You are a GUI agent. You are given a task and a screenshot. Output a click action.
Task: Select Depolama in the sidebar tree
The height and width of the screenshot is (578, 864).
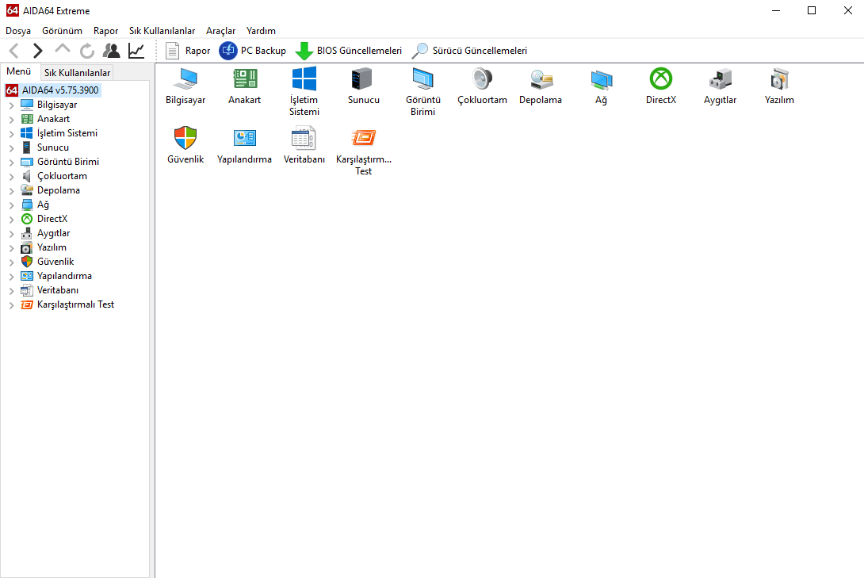click(59, 190)
